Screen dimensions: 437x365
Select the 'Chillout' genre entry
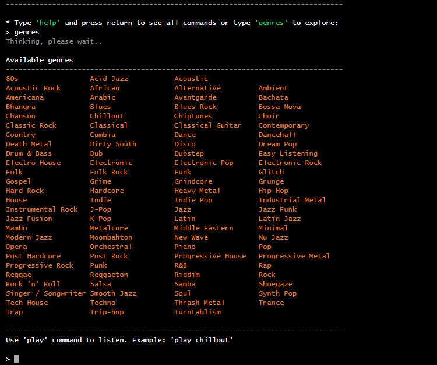(x=107, y=116)
